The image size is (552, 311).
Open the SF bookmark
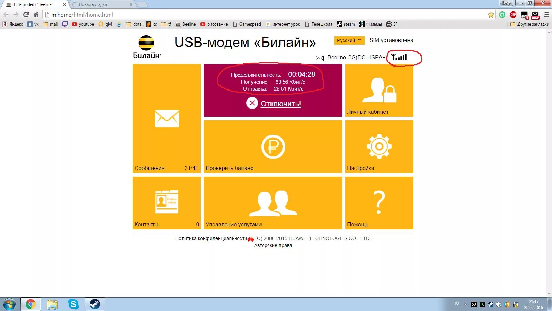pyautogui.click(x=392, y=24)
